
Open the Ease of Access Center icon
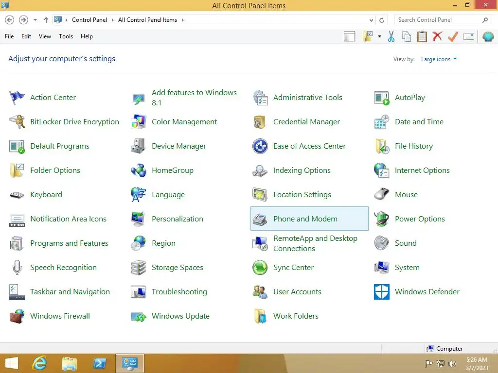(x=260, y=146)
